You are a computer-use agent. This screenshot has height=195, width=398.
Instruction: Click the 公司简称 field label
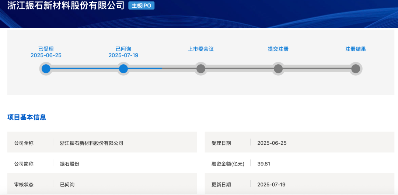[24, 164]
